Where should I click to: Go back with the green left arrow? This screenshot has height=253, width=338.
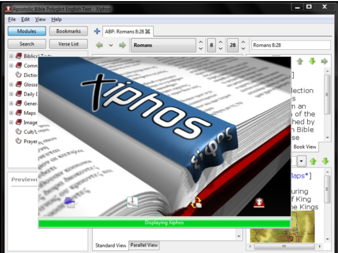coord(100,45)
